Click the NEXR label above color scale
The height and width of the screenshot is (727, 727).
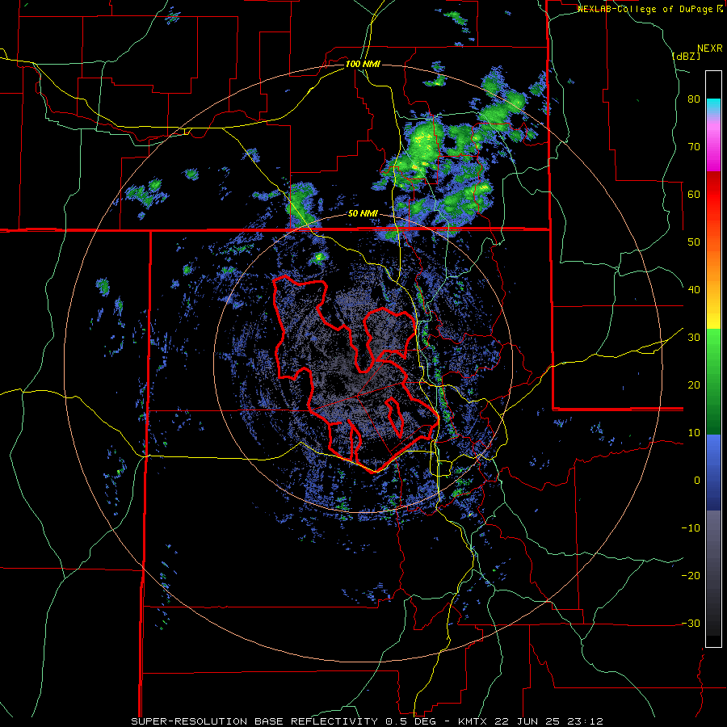[x=710, y=48]
